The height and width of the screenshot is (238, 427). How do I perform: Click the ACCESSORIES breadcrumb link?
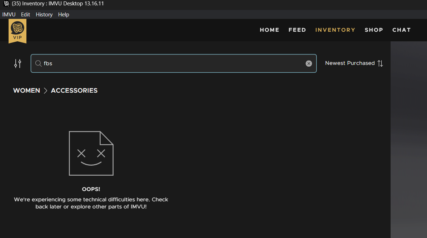(x=74, y=90)
